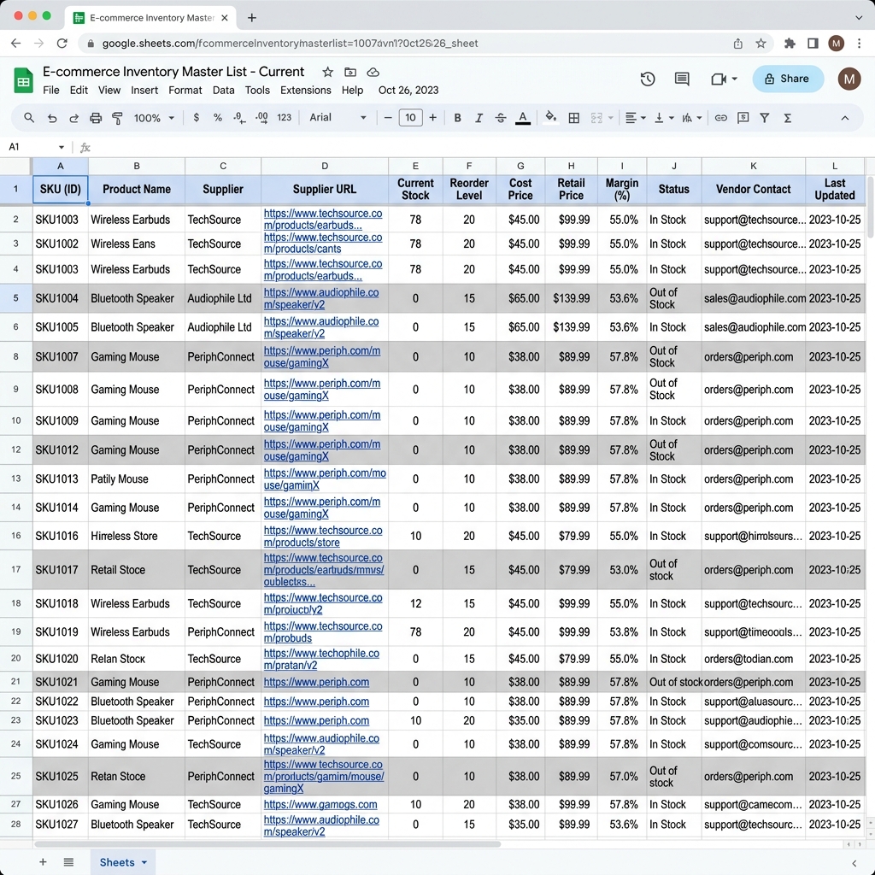Open the Extensions menu
The height and width of the screenshot is (875, 875).
[305, 90]
